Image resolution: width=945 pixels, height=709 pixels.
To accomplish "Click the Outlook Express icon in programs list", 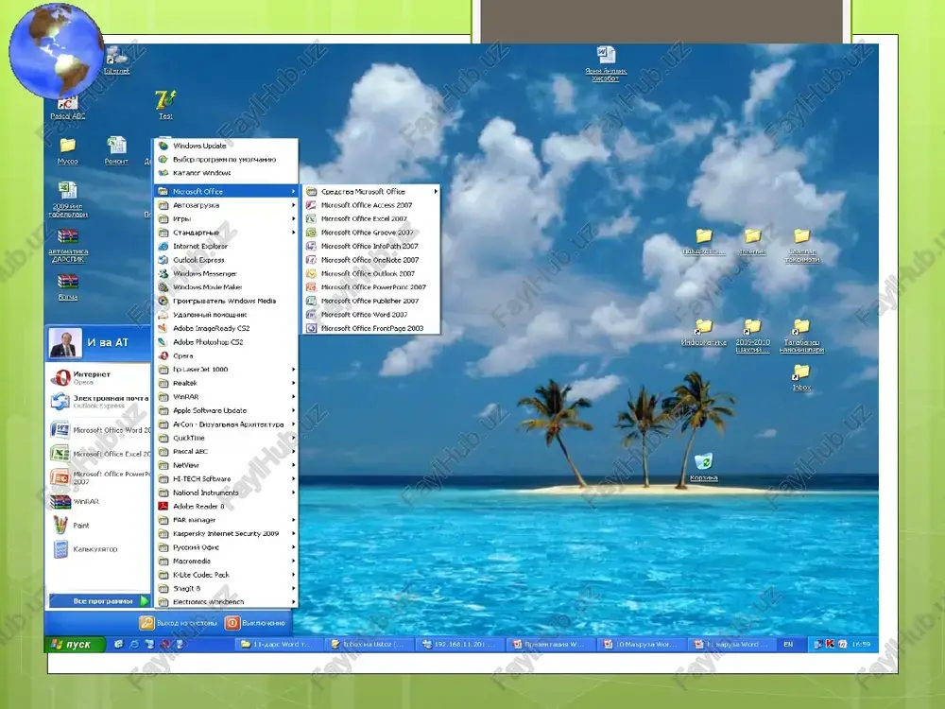I will pyautogui.click(x=163, y=260).
